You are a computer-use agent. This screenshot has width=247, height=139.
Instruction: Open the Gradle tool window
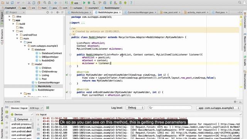(245, 61)
